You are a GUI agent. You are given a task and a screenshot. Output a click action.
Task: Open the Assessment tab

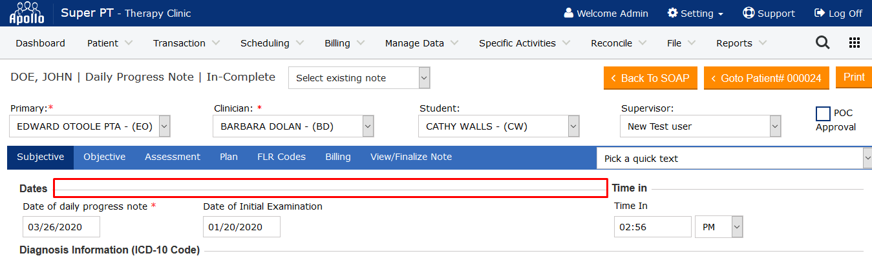tap(173, 157)
